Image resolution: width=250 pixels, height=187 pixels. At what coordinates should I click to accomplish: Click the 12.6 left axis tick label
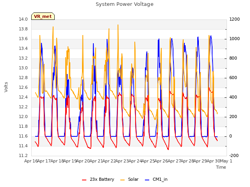point(23,87)
